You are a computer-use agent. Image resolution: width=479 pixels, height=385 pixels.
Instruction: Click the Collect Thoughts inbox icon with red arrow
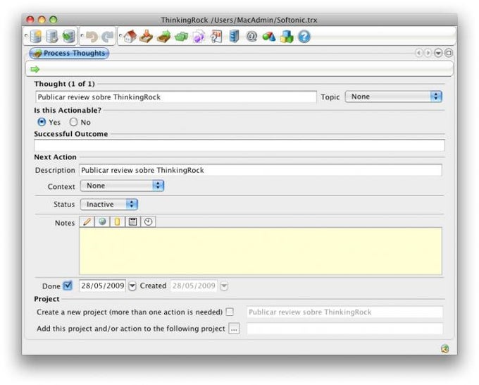[x=147, y=37]
